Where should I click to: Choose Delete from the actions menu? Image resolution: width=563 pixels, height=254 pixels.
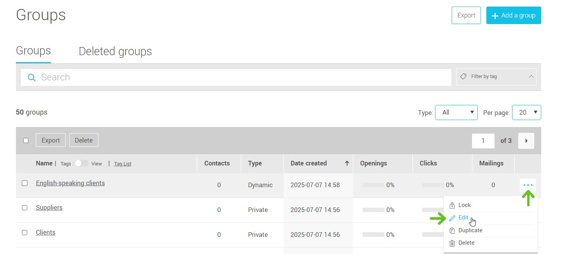tap(466, 243)
